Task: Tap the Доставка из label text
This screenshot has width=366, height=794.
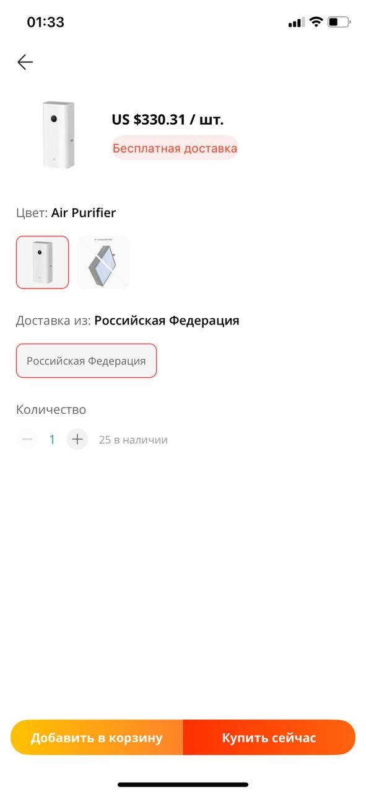Action: 54,321
